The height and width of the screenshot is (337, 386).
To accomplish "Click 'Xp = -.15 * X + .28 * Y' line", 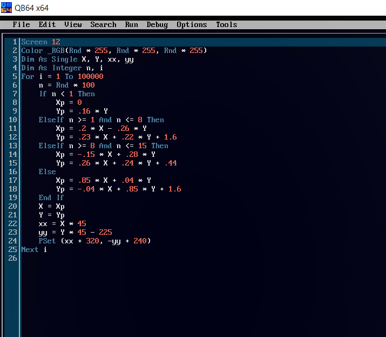I will coord(106,154).
